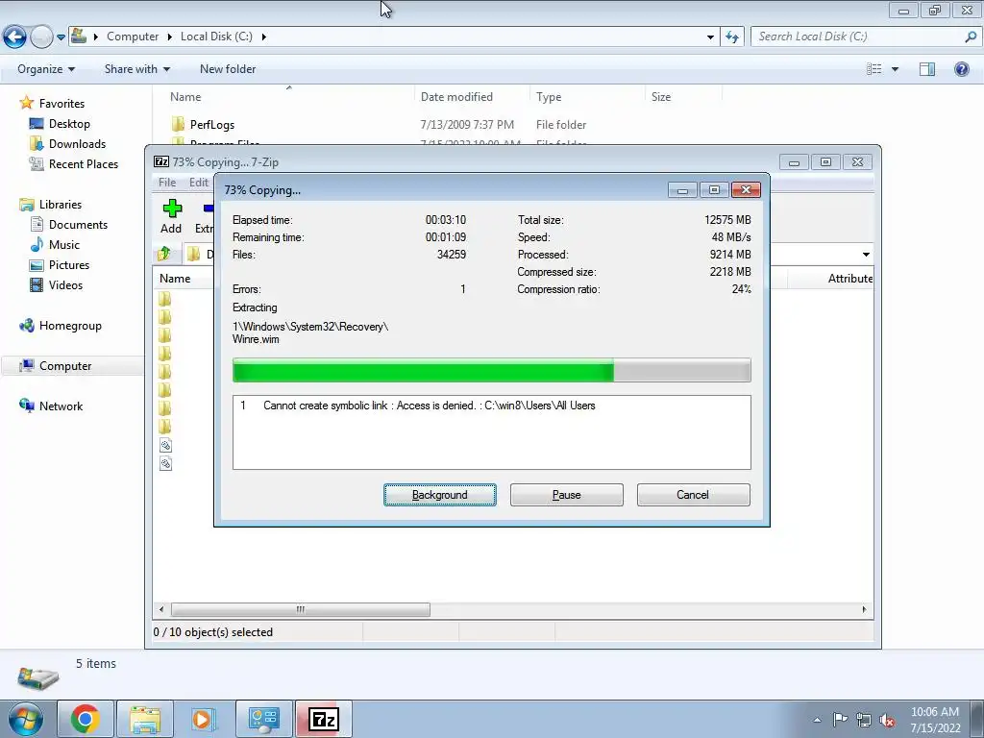Open the Pictures library
This screenshot has width=984, height=738.
point(69,264)
